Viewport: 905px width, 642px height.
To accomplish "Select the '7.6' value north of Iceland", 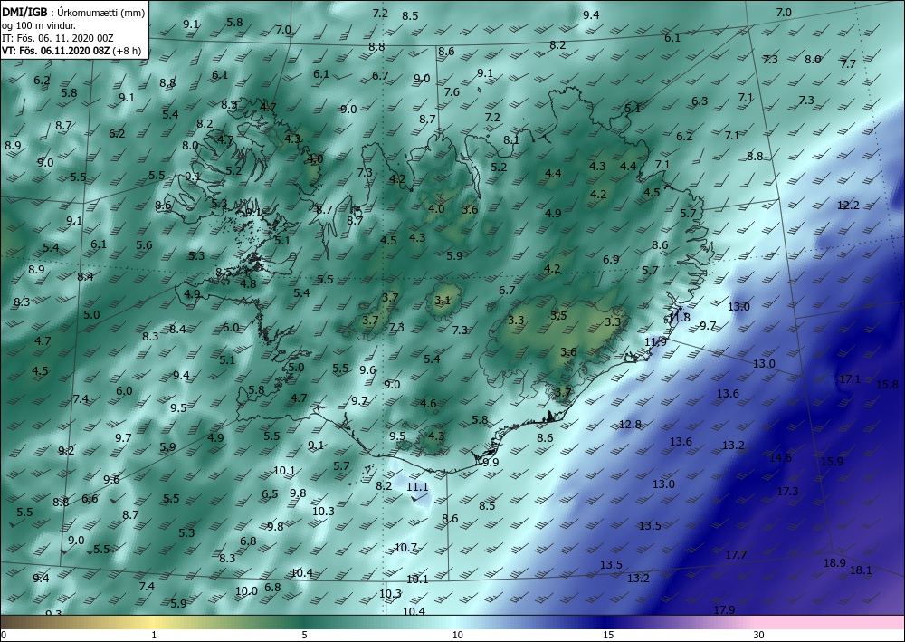I will click(452, 91).
